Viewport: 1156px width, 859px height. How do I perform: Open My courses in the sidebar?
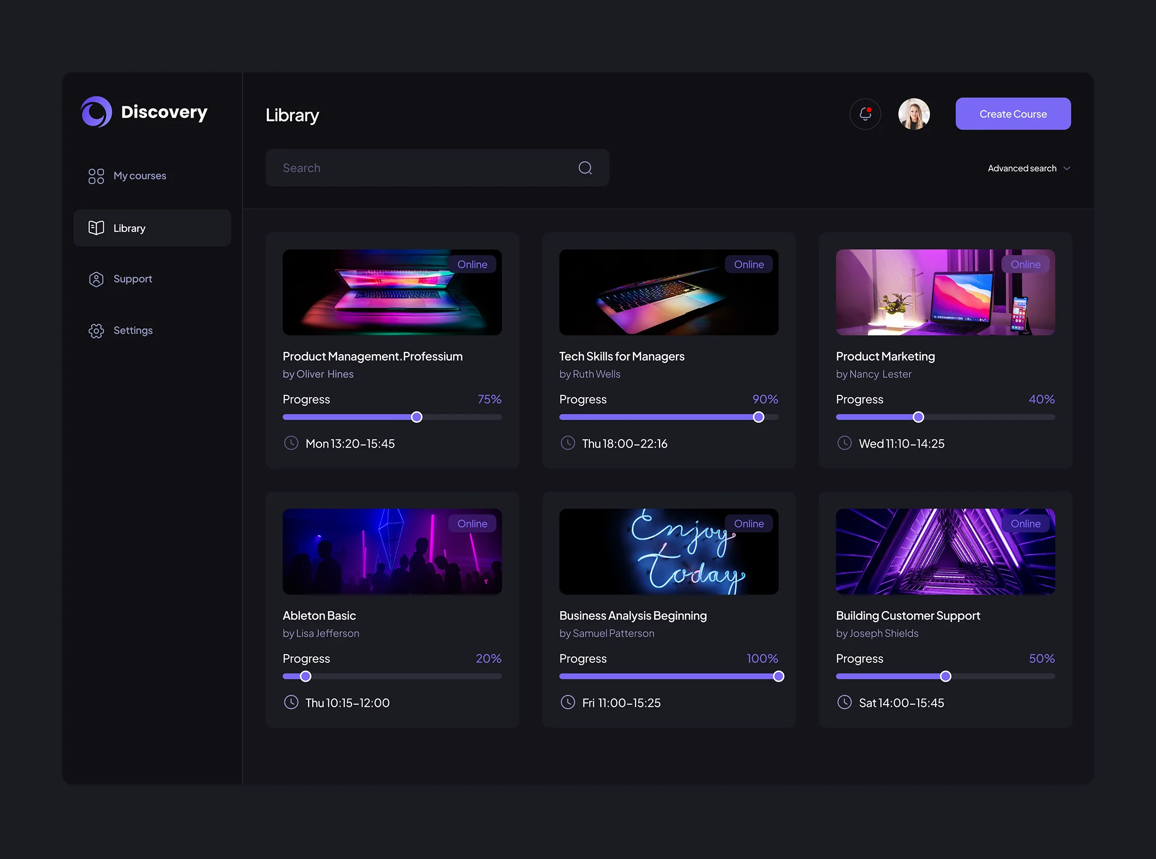[x=152, y=176]
